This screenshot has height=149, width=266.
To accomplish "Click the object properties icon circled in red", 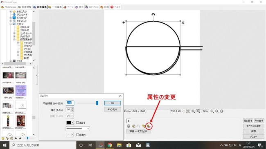I will click(x=149, y=126).
